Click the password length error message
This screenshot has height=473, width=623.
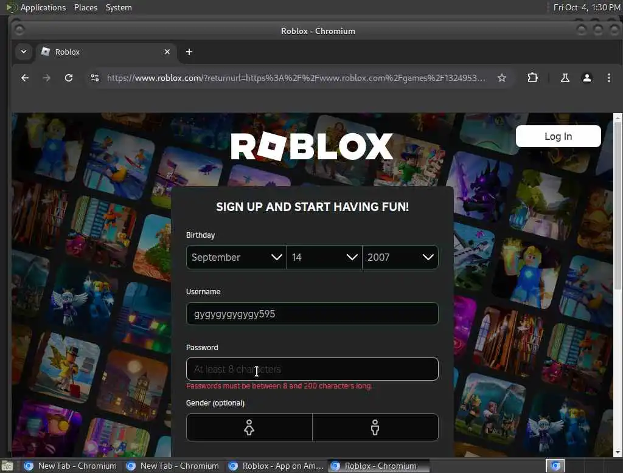coord(279,386)
